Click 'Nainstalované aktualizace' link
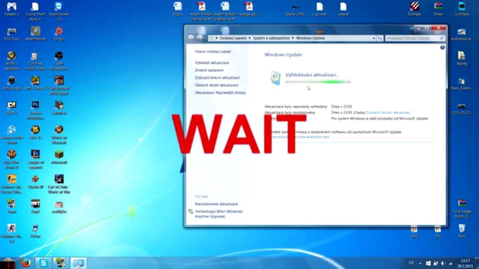The height and width of the screenshot is (269, 479). (216, 204)
